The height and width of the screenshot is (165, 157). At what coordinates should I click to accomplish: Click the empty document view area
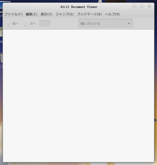78,96
